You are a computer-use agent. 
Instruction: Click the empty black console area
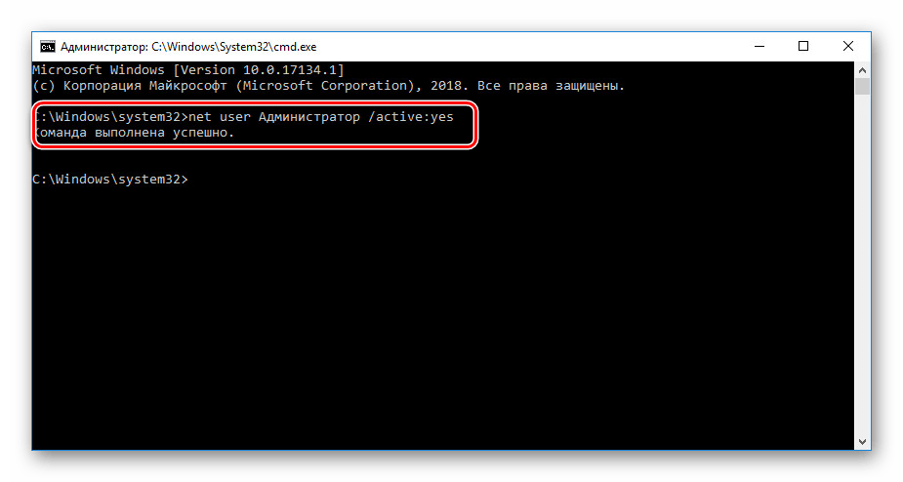(439, 322)
